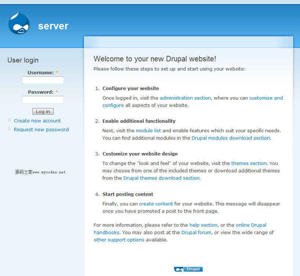This screenshot has height=276, width=300.
Task: Open the other support options link
Action: point(119,240)
